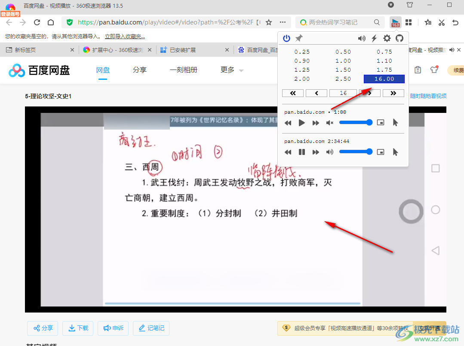Rewind the 1:00 video
Viewport: 464px width, 346px height.
point(288,123)
